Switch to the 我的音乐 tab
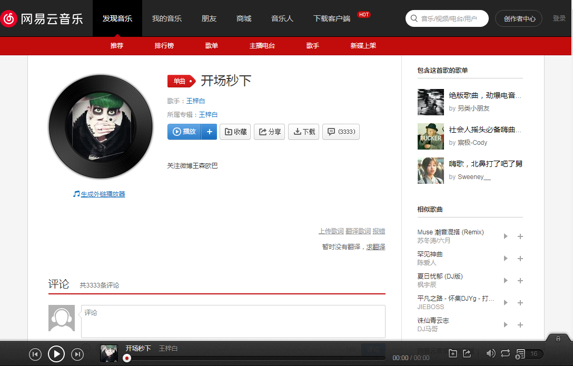The image size is (573, 366). (167, 18)
